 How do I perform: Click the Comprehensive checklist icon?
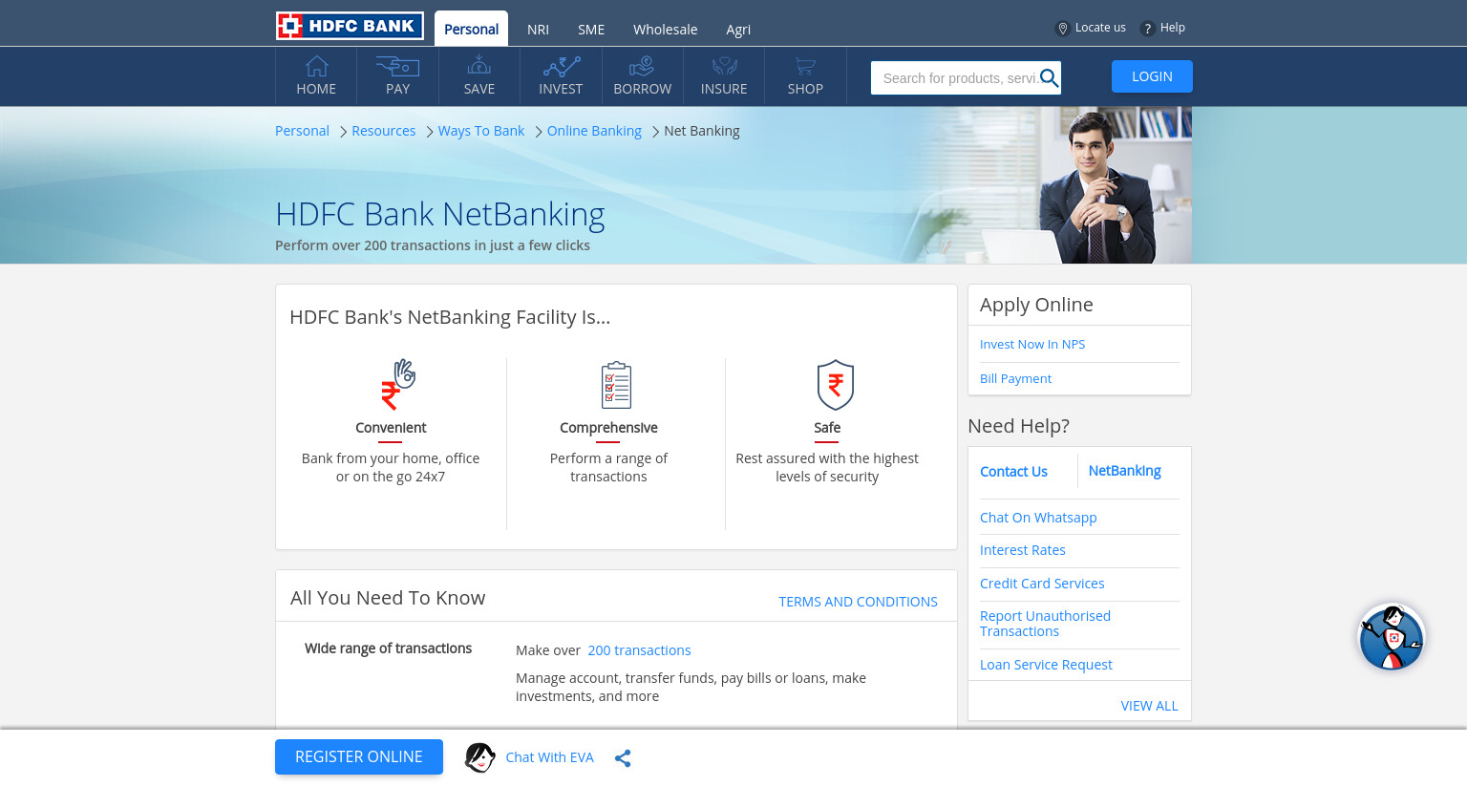[x=616, y=385]
